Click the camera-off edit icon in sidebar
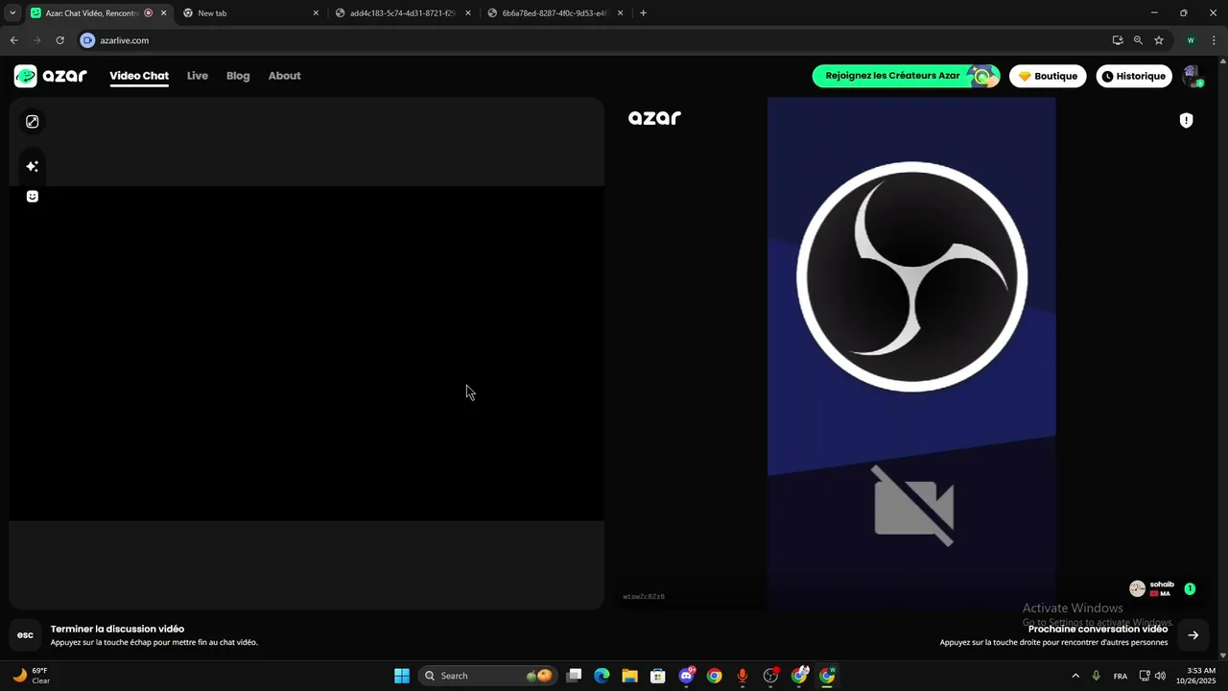 click(33, 122)
